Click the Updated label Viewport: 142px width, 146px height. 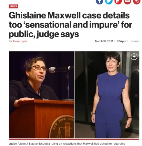click(x=135, y=41)
